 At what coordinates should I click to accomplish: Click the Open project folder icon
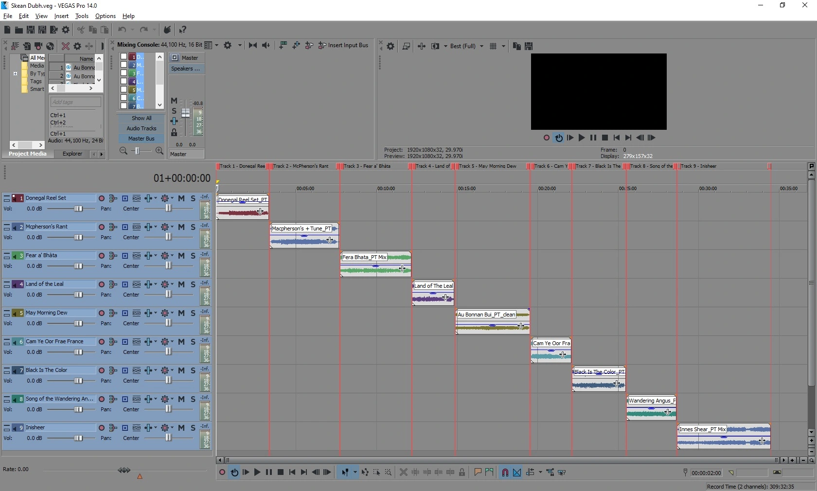18,30
